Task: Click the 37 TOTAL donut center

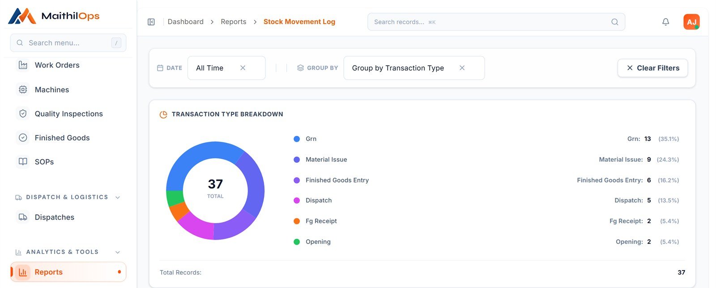Action: click(x=215, y=189)
